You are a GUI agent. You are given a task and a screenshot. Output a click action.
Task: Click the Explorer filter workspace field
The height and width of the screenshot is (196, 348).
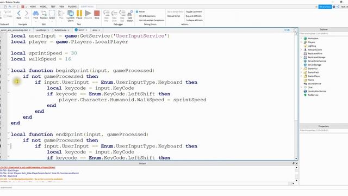click(x=324, y=34)
